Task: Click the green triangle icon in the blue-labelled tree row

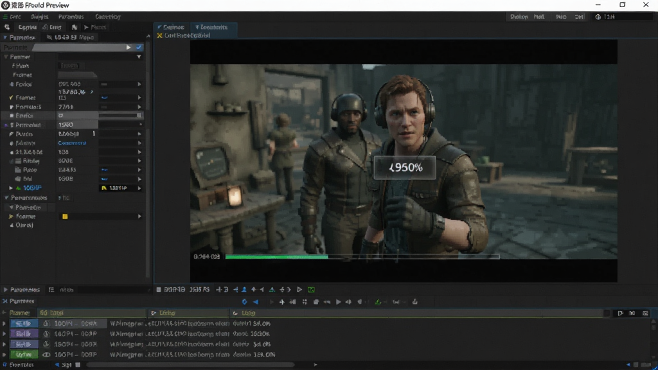Action: click(19, 188)
